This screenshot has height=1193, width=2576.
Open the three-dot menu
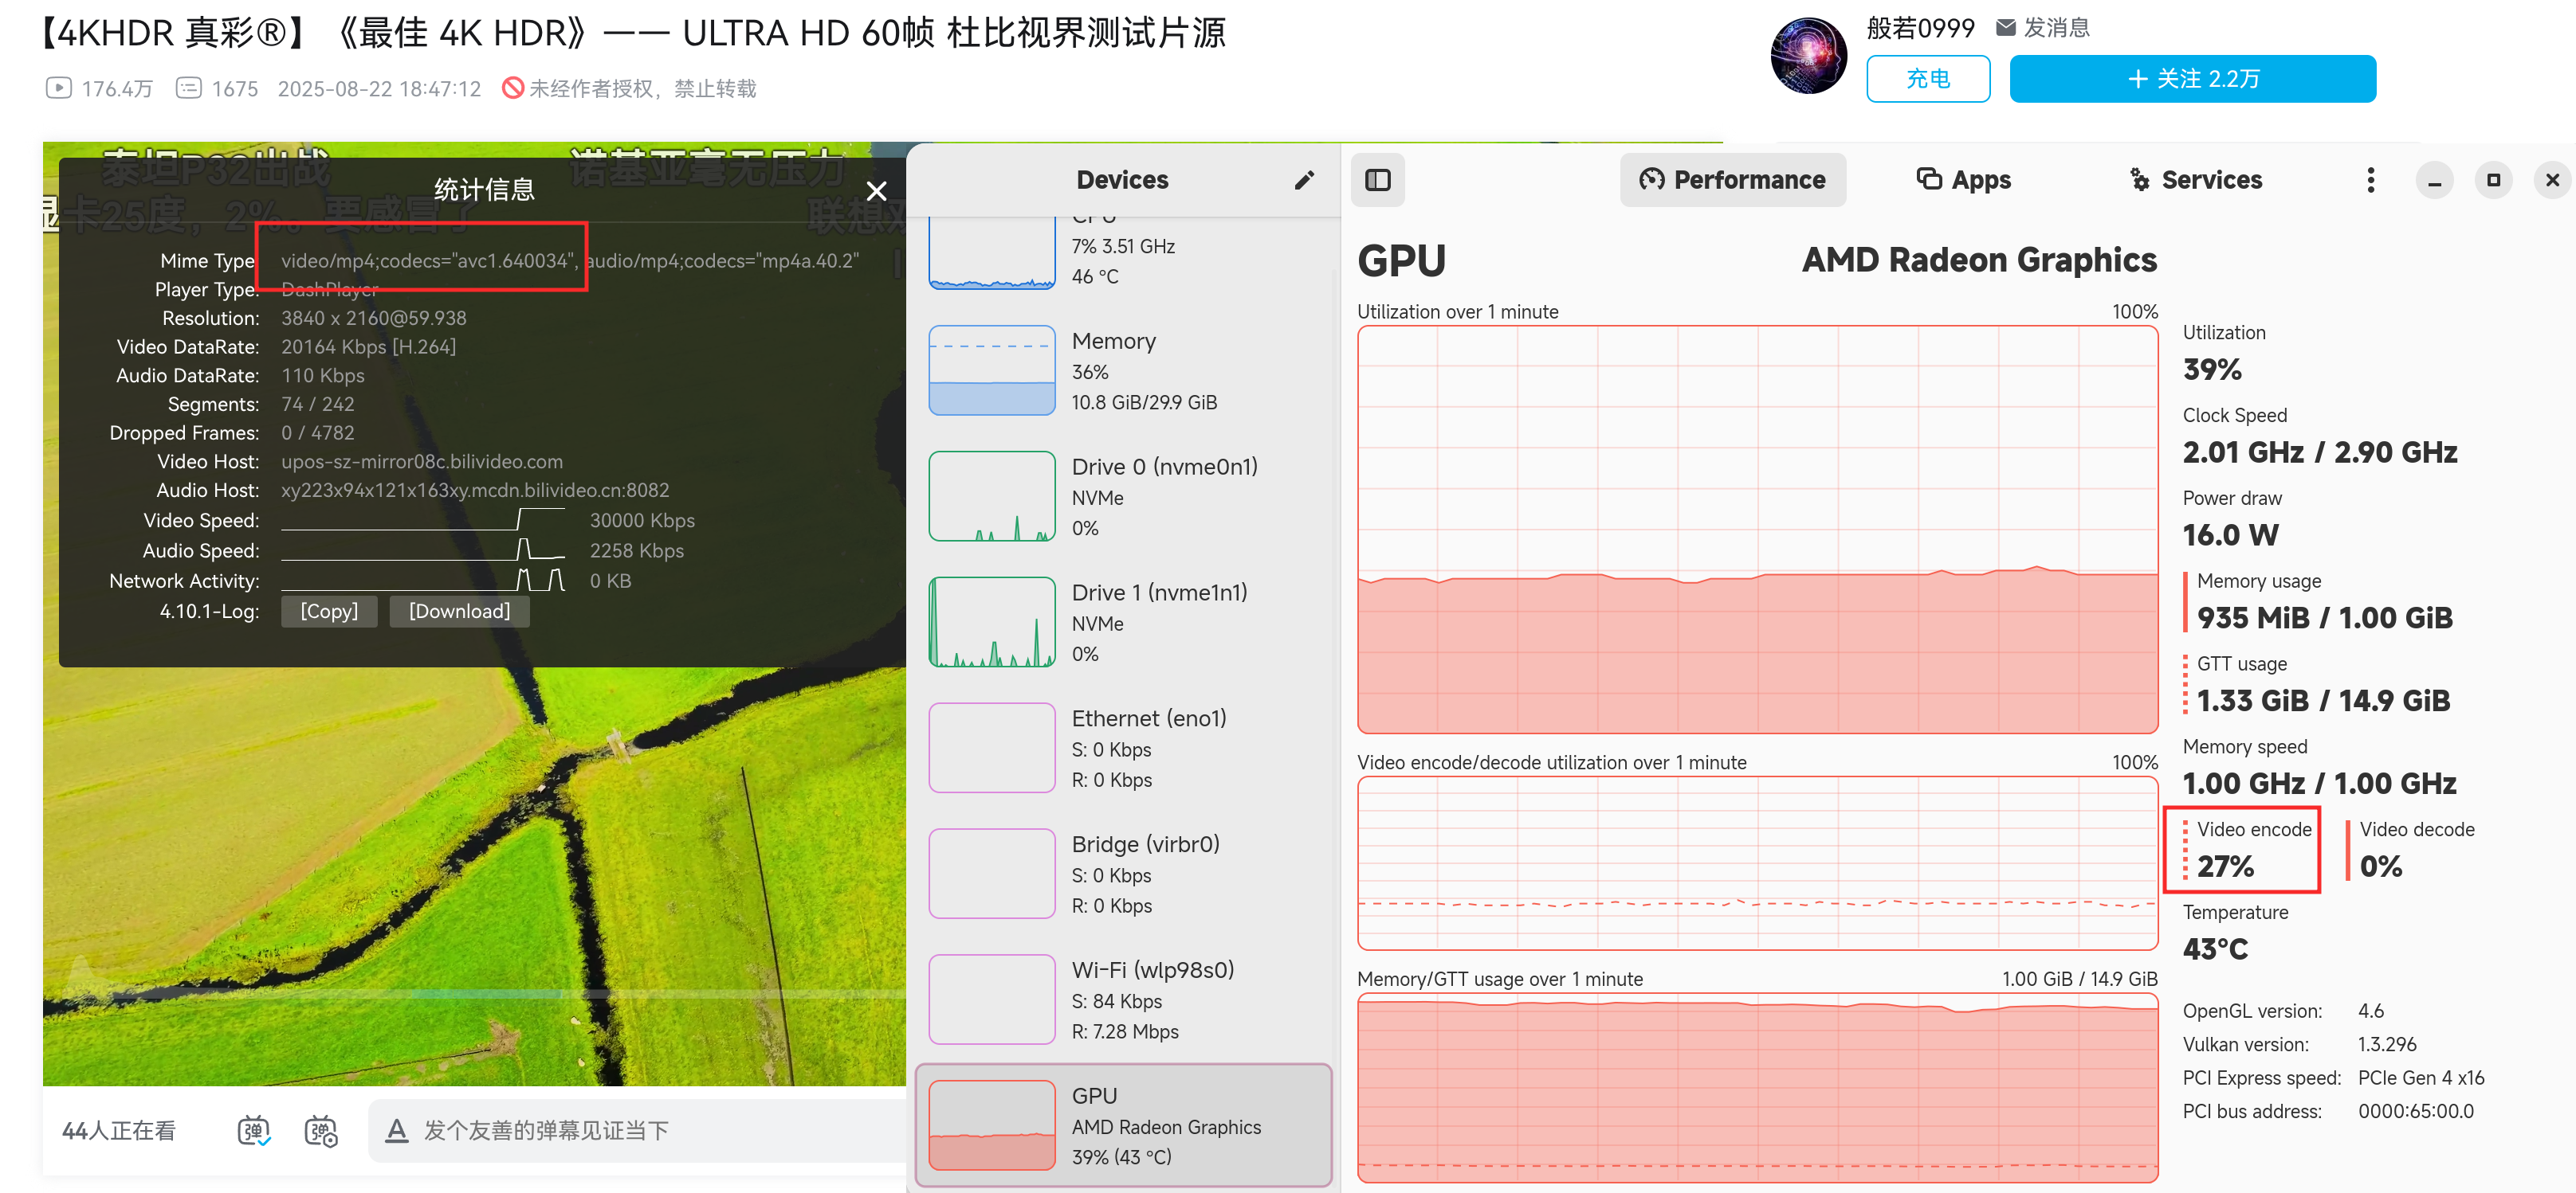coord(2369,180)
